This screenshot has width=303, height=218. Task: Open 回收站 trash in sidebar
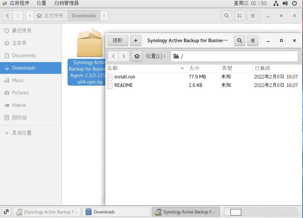tap(31, 117)
